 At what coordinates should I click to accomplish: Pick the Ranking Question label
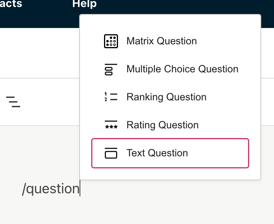(x=166, y=97)
